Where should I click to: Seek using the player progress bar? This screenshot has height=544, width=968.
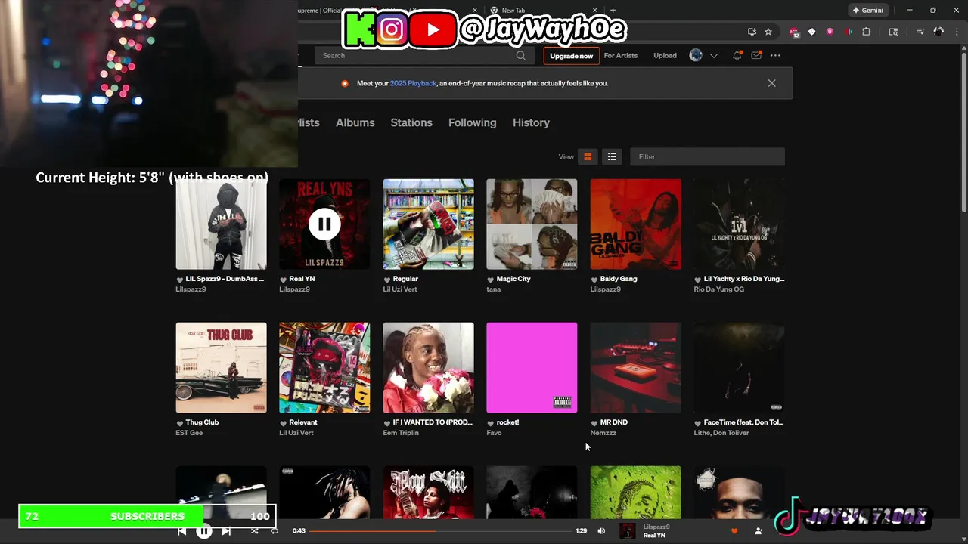tap(440, 531)
